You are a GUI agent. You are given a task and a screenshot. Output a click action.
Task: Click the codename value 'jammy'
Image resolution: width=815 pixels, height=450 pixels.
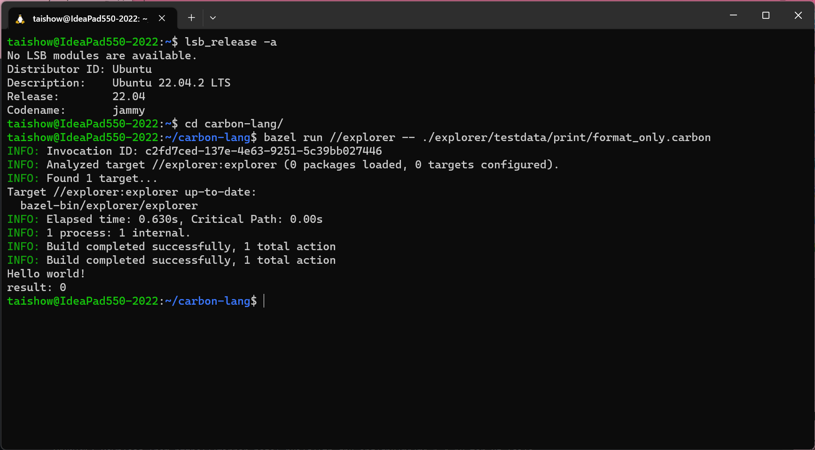129,110
